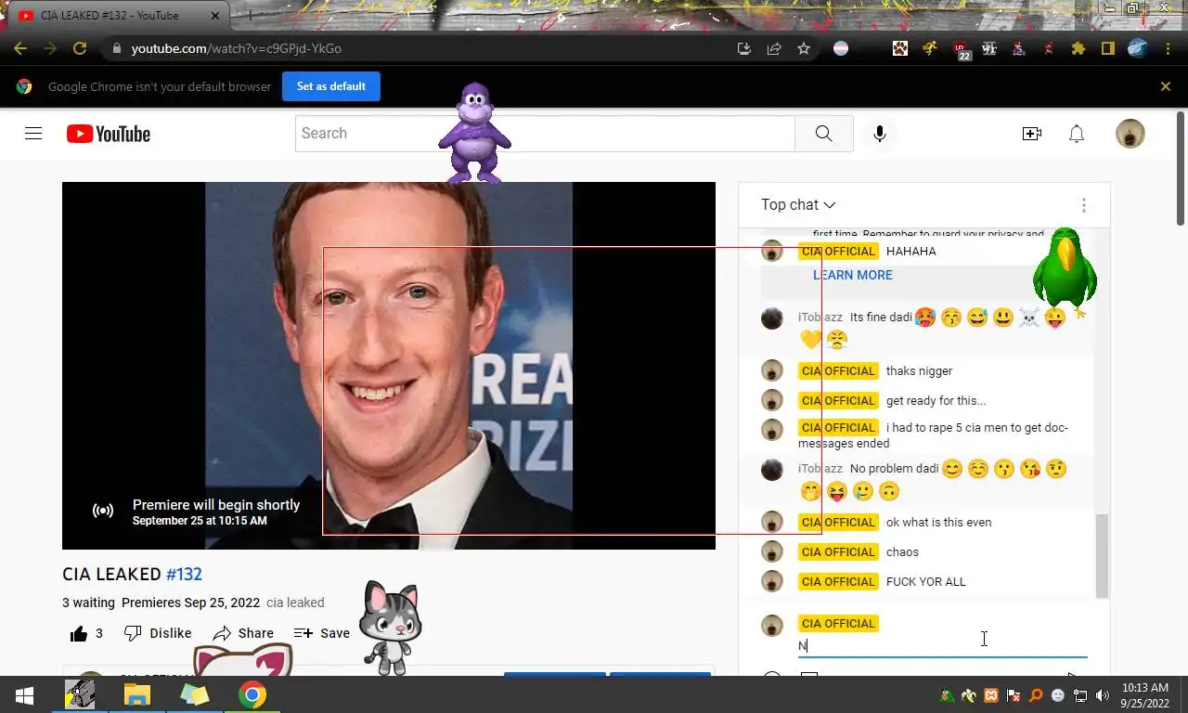Screen dimensions: 1188x713
Task: Click the video player premiere thumbnail
Action: point(389,366)
